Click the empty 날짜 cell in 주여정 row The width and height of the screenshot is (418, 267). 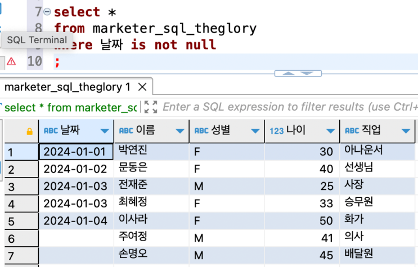click(x=77, y=238)
